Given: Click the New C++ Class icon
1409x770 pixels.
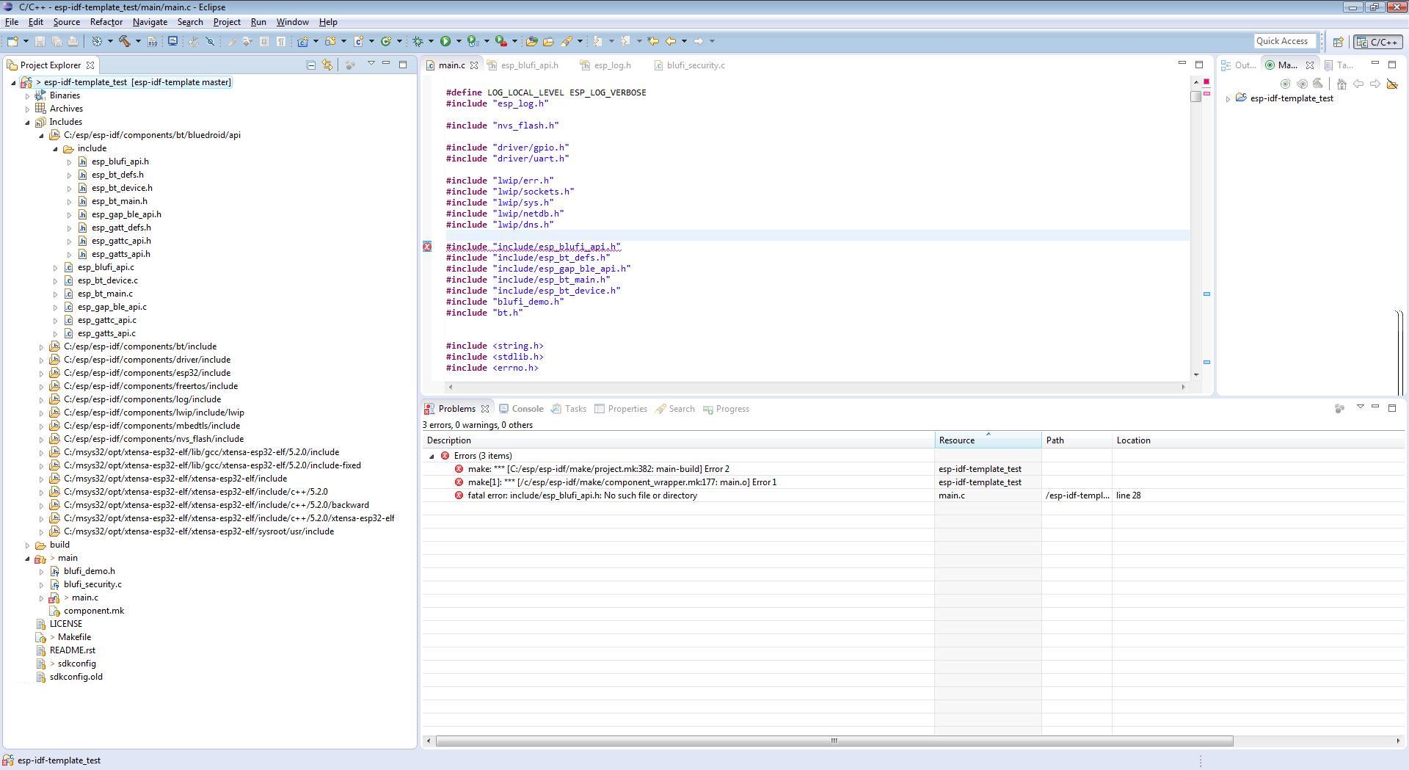Looking at the screenshot, I should (386, 41).
